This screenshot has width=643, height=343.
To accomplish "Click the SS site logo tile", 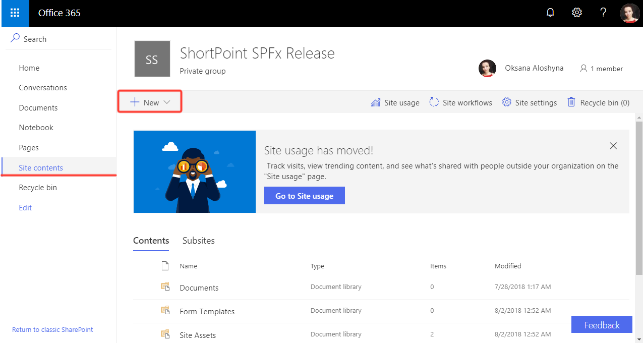I will pyautogui.click(x=152, y=59).
